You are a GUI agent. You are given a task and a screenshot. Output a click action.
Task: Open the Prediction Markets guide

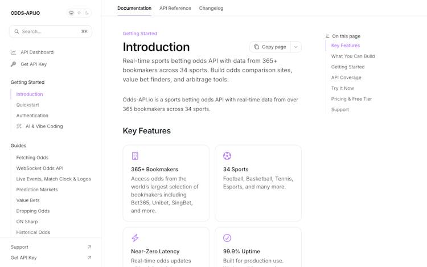click(37, 190)
